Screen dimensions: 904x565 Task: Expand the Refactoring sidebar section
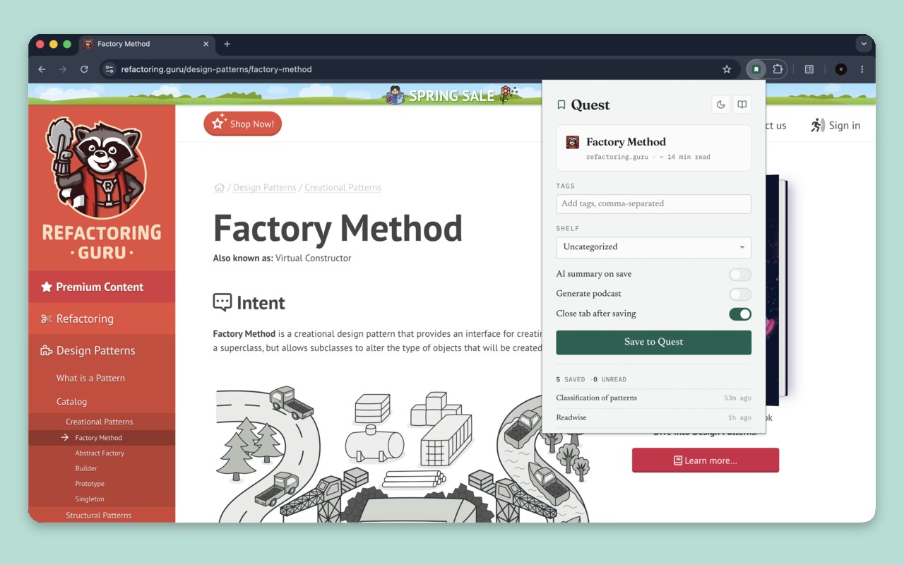(x=102, y=319)
